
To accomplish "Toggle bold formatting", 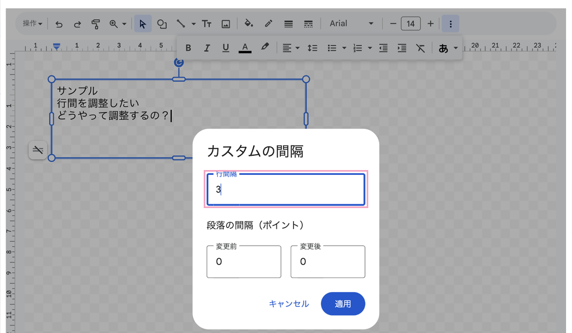I will (188, 48).
